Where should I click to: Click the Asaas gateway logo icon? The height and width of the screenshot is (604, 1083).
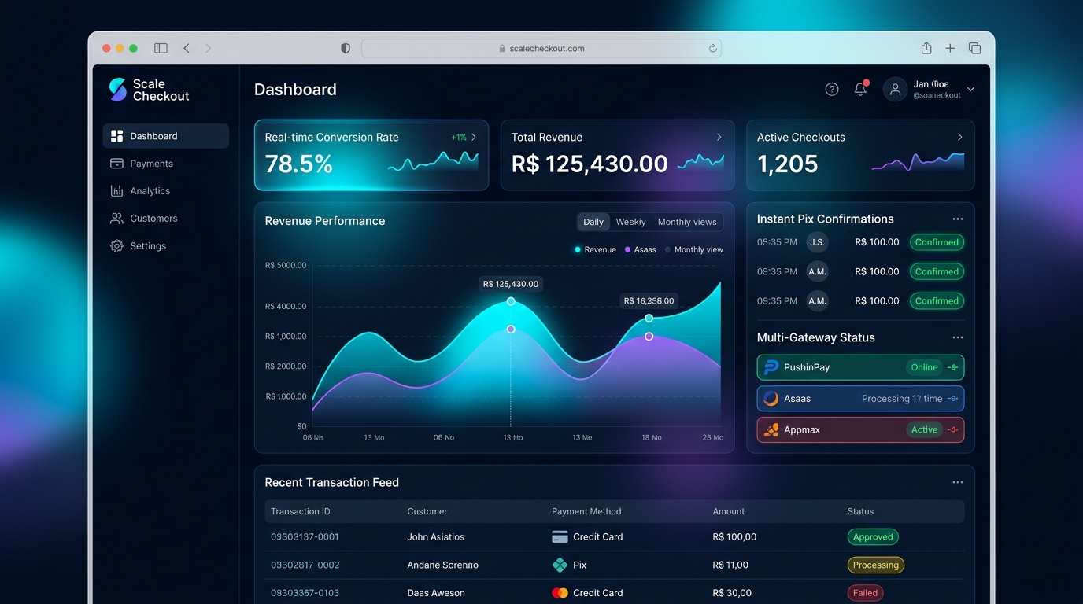tap(771, 399)
